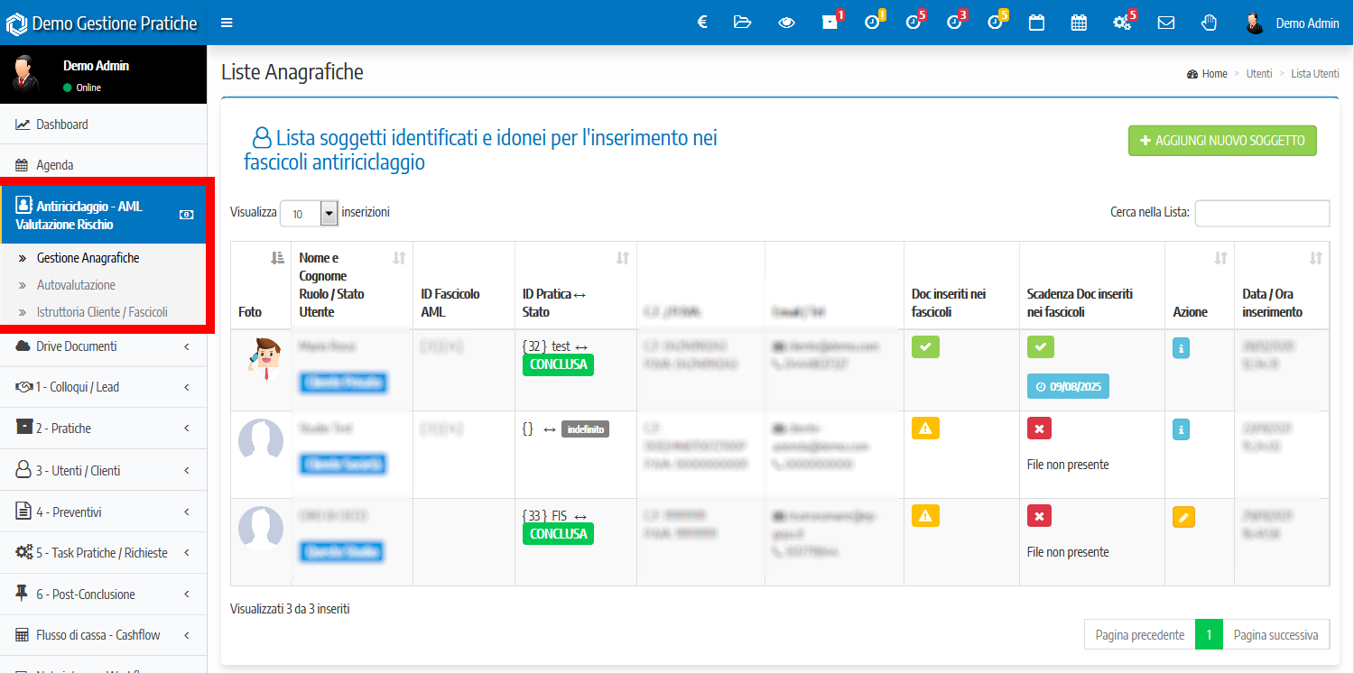
Task: Click the archive box icon with badge 1
Action: 830,23
